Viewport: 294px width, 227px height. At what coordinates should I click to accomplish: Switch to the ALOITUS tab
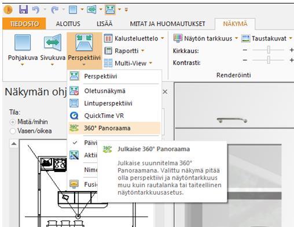coord(68,24)
